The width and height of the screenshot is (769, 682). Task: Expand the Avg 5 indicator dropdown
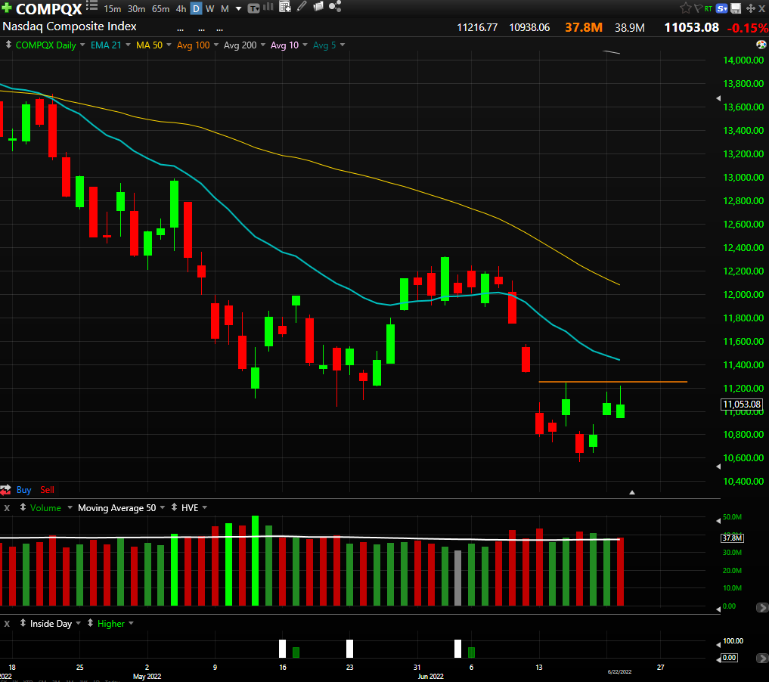point(343,45)
